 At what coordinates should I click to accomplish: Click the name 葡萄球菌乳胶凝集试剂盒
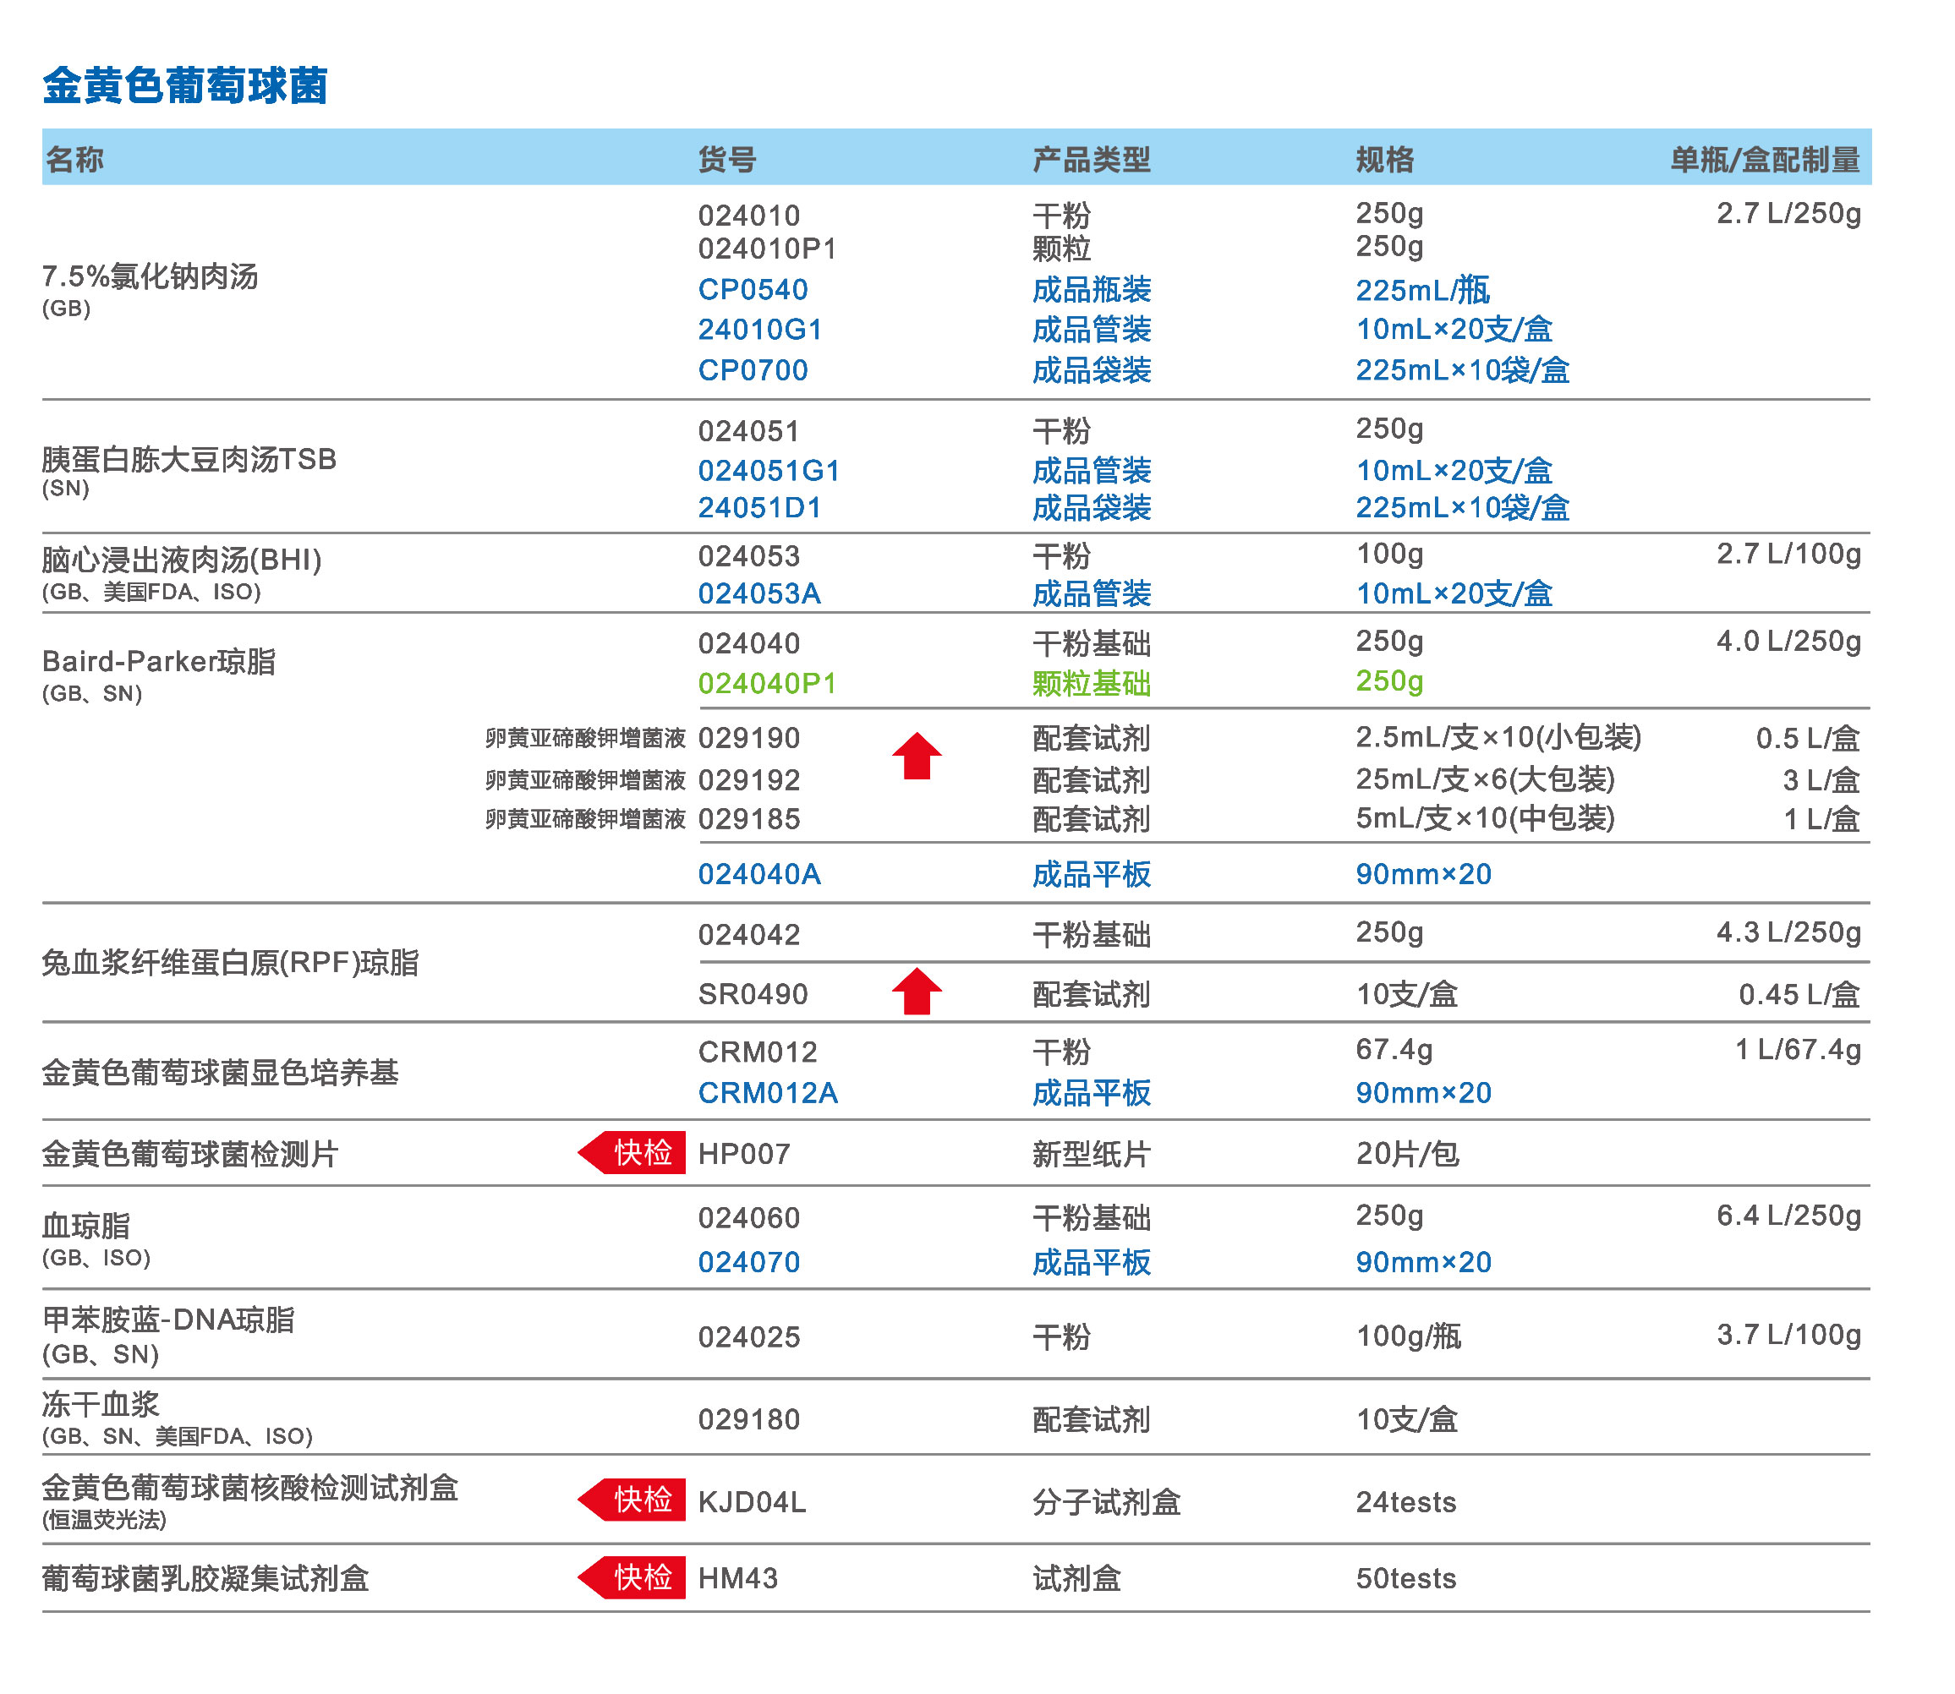click(205, 1577)
